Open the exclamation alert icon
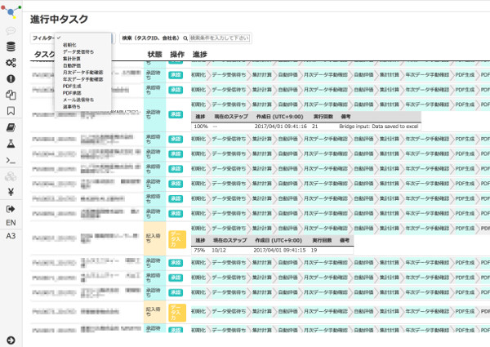 pos(11,78)
